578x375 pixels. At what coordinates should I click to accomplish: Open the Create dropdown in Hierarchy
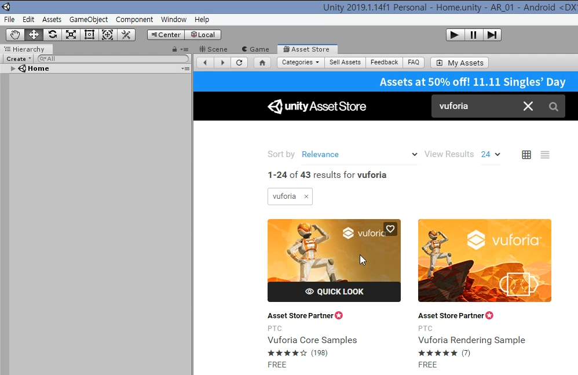click(19, 59)
